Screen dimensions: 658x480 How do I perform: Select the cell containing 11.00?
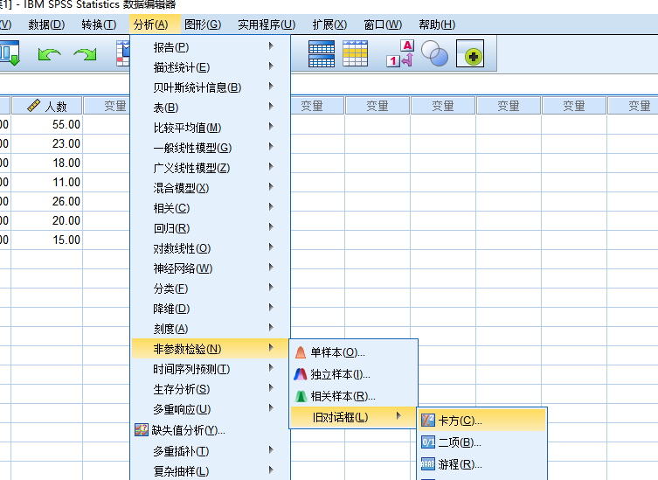47,182
